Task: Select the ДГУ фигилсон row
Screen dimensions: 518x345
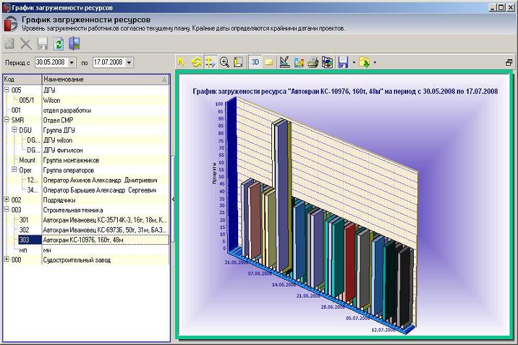Action: (86, 150)
